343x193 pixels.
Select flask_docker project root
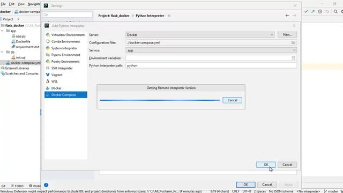(x=14, y=26)
